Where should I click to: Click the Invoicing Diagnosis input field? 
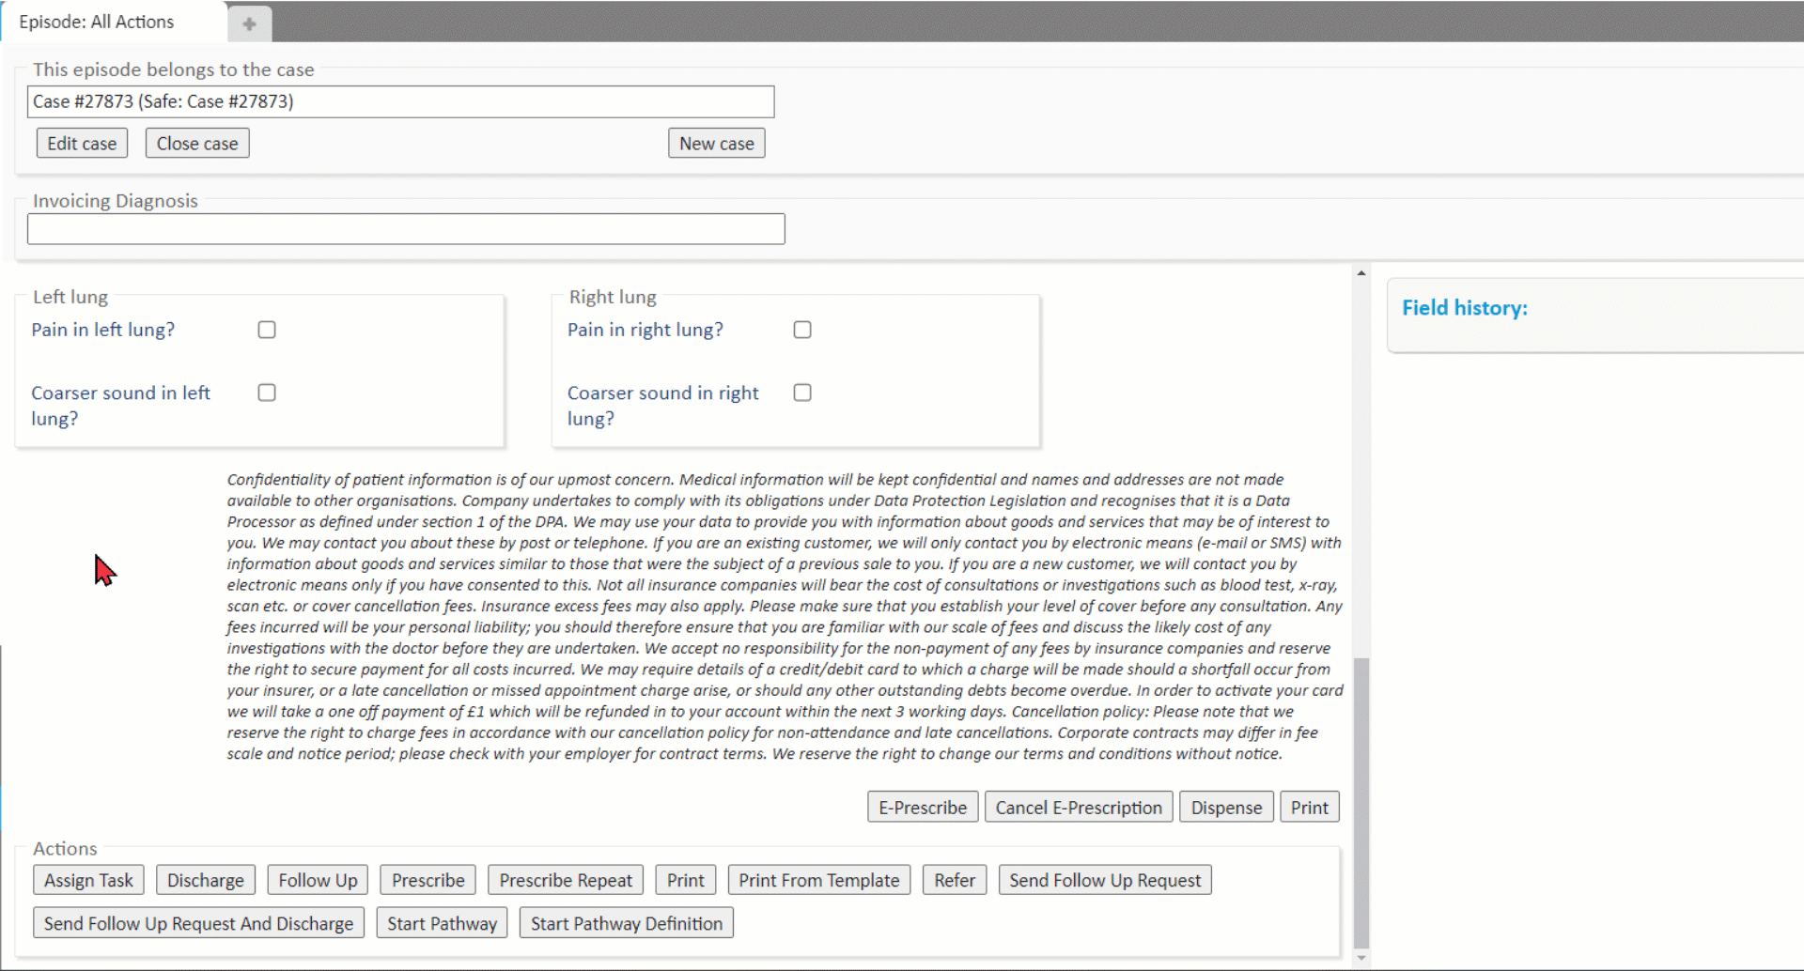[x=405, y=229]
